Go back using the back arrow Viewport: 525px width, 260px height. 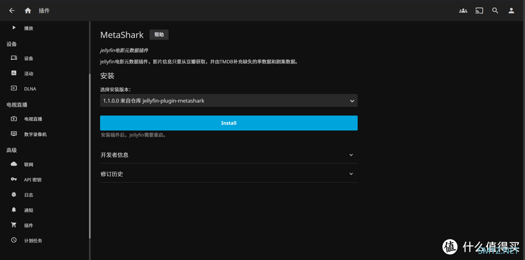coord(12,11)
